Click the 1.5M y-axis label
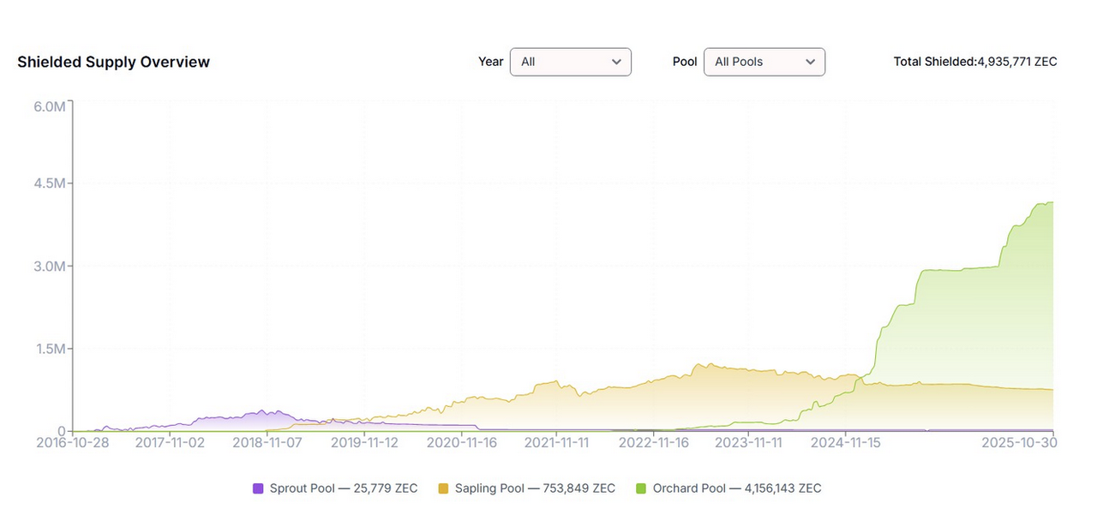 (50, 349)
